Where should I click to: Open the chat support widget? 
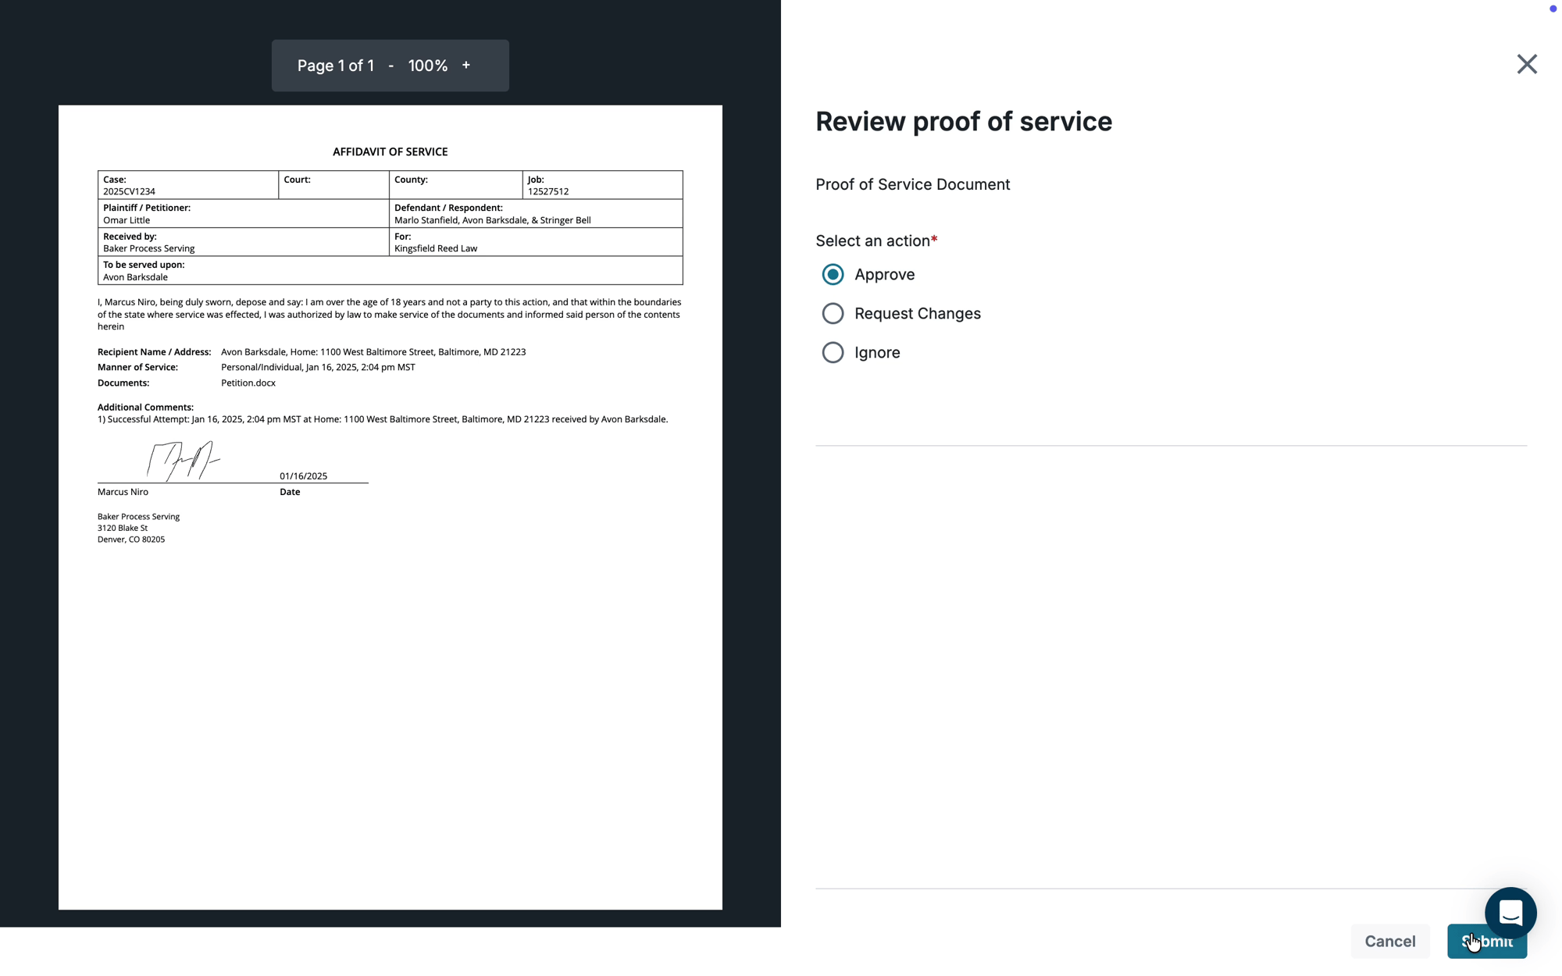(1510, 912)
